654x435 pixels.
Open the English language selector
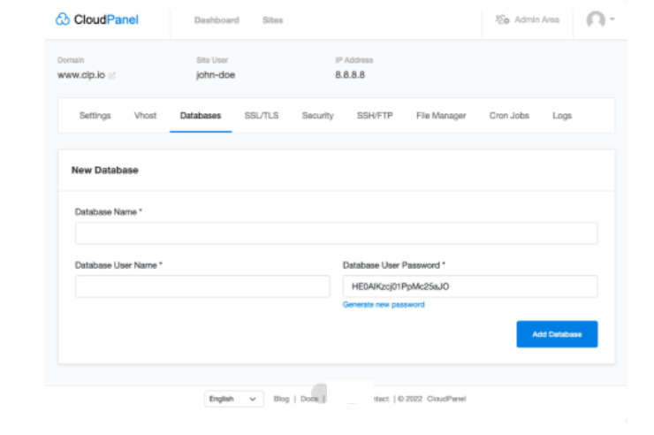(x=233, y=399)
